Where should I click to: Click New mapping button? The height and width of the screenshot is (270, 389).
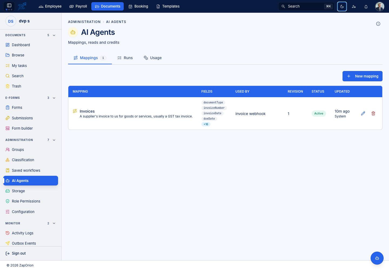tap(363, 76)
